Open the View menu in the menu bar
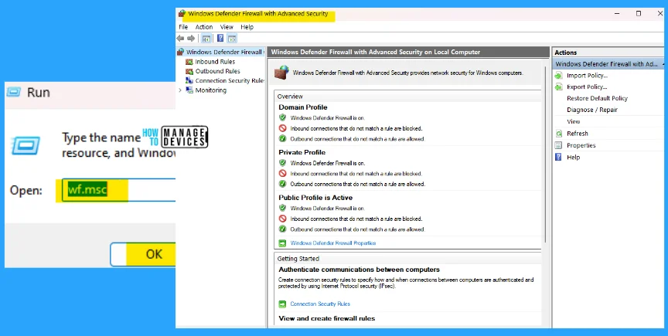 [x=227, y=27]
